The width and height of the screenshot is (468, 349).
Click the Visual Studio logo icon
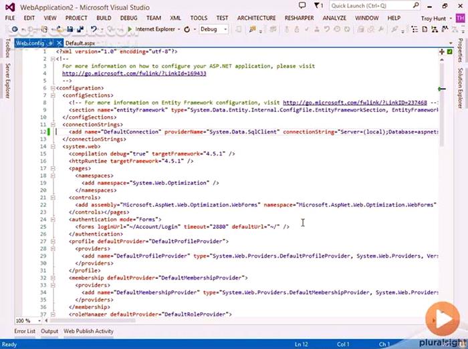pos(10,7)
